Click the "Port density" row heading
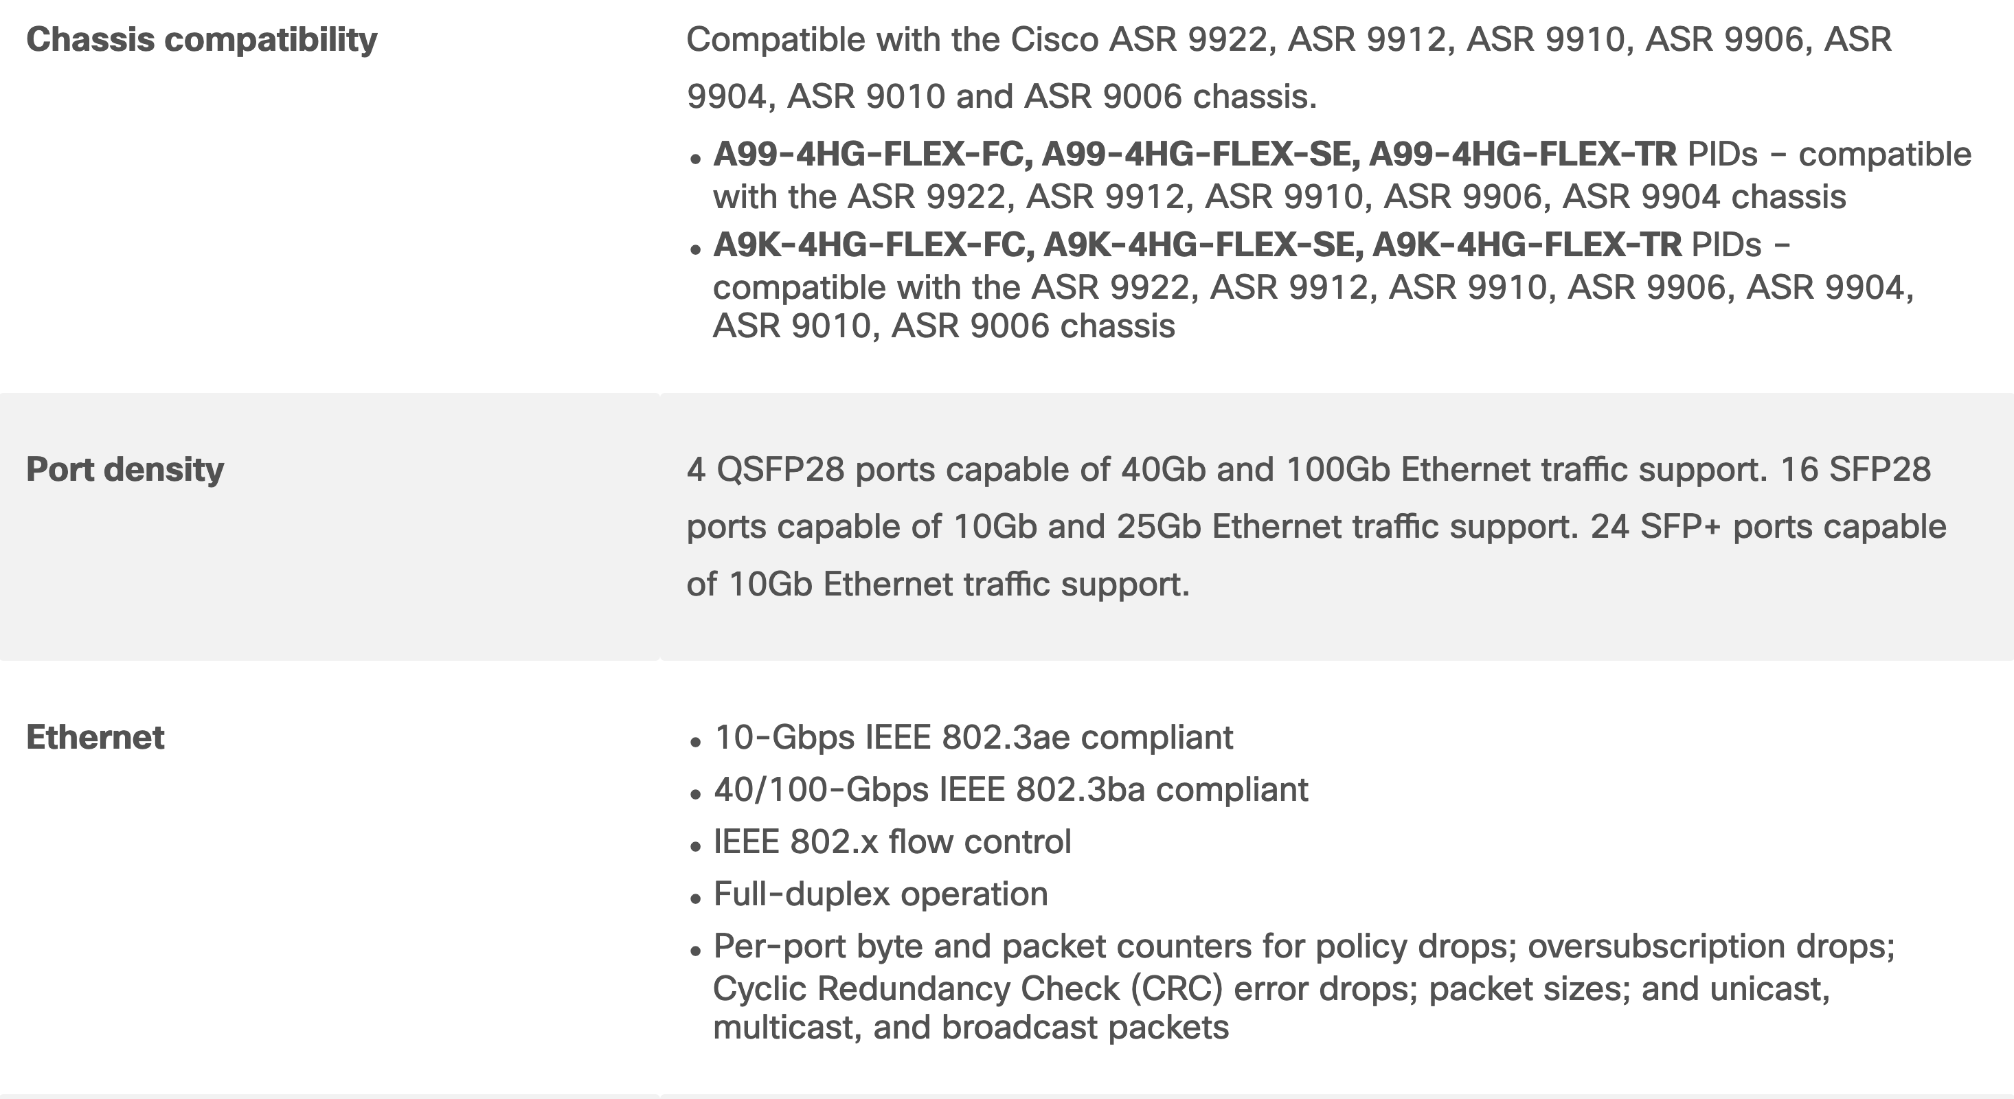This screenshot has height=1099, width=2014. tap(124, 470)
